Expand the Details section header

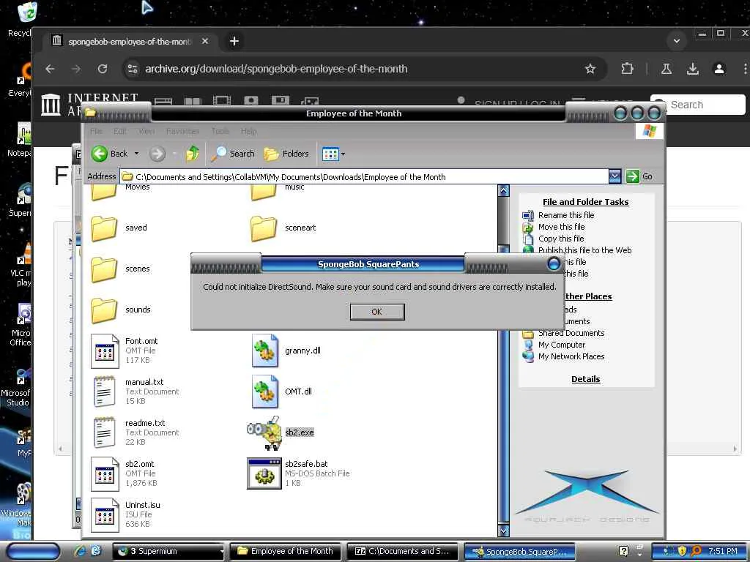point(585,379)
